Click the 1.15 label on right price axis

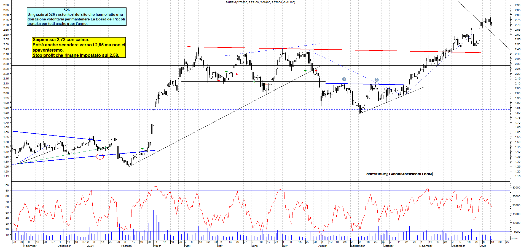point(517,176)
